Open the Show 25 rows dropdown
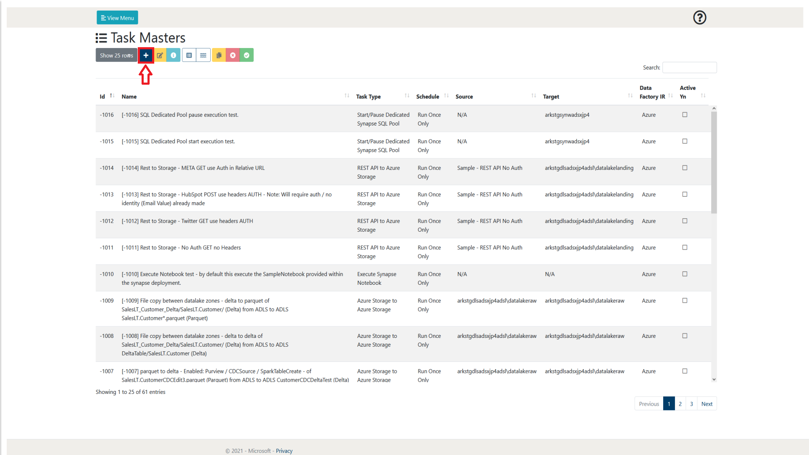 click(x=116, y=55)
